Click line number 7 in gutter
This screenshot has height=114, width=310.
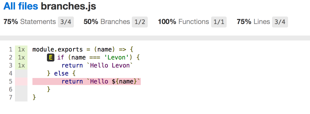(10, 97)
